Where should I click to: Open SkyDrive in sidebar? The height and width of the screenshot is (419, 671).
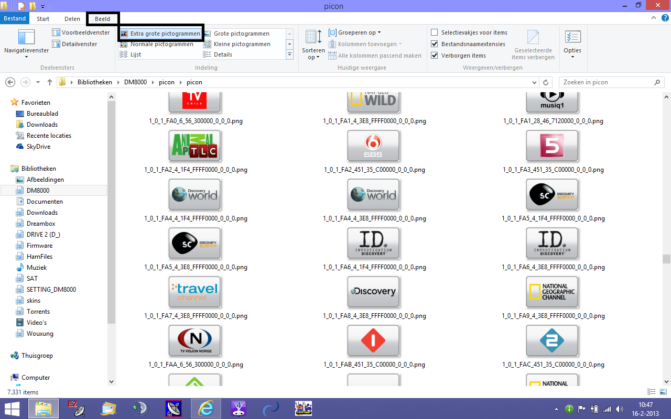[x=38, y=147]
